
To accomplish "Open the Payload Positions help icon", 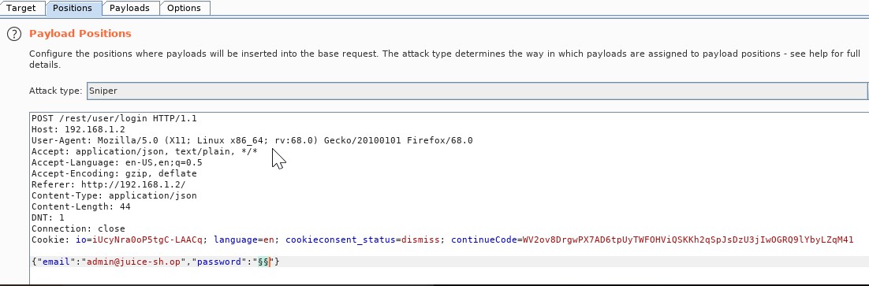I will (x=14, y=34).
